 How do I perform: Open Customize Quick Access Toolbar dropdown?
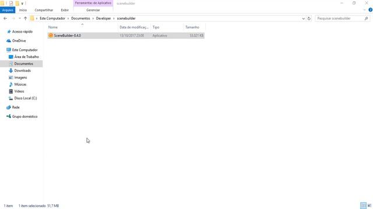pyautogui.click(x=22, y=3)
